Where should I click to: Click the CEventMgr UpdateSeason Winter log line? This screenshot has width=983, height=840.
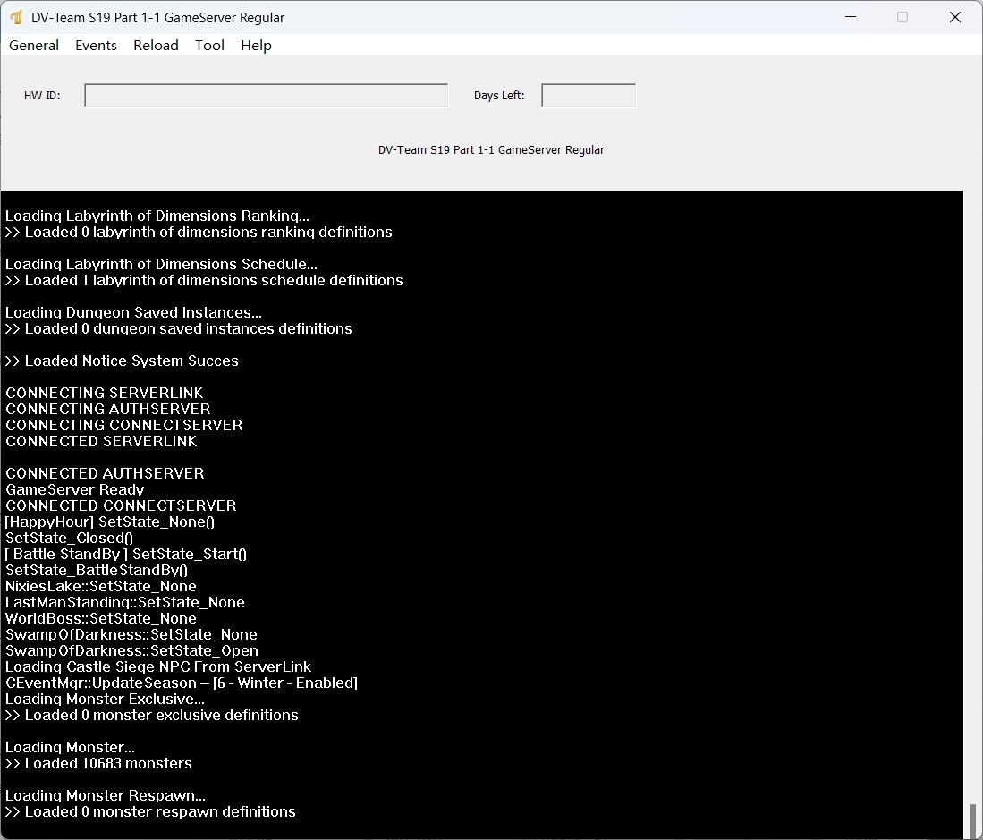182,683
